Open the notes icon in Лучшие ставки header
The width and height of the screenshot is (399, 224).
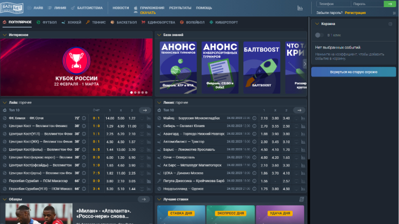point(301,199)
